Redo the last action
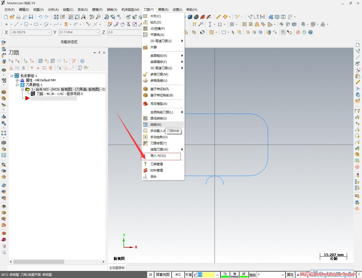 tap(47, 17)
